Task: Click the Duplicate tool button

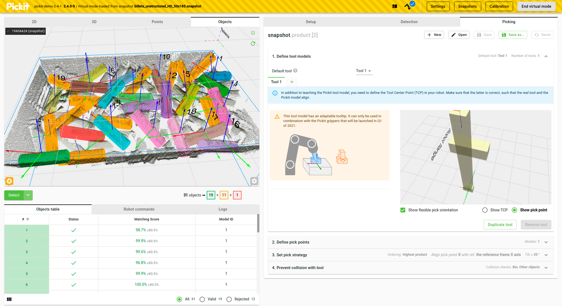Action: coord(500,225)
